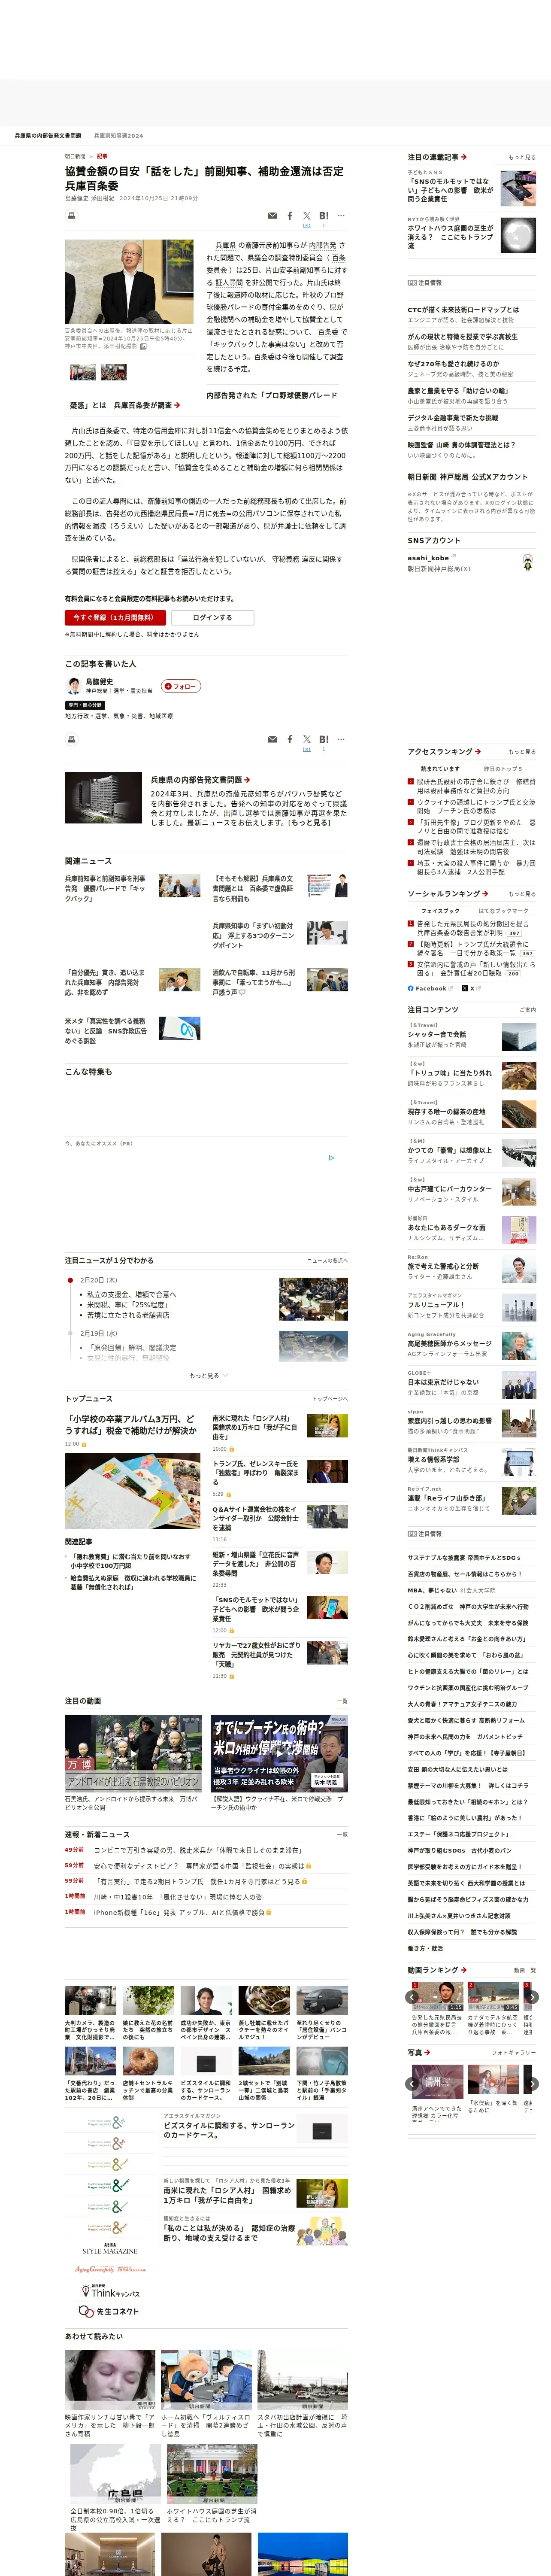Click next arrow on 動画ランキング carousel
551x2576 pixels.
click(533, 1997)
